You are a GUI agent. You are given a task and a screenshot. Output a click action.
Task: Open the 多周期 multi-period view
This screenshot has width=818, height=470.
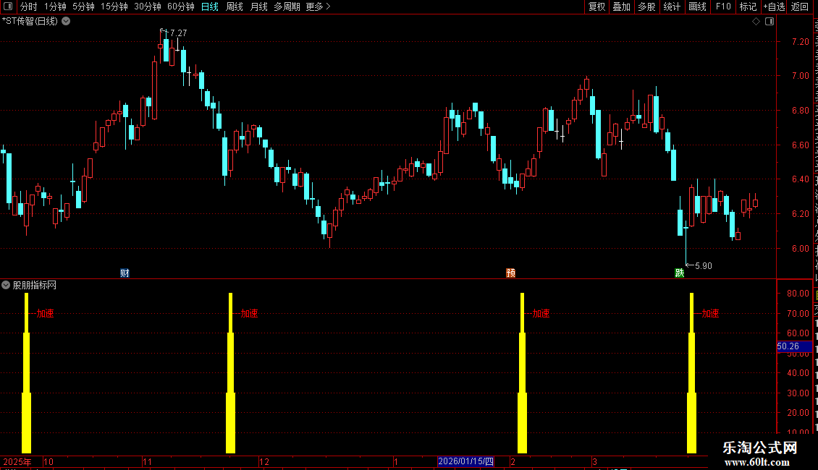pyautogui.click(x=287, y=7)
